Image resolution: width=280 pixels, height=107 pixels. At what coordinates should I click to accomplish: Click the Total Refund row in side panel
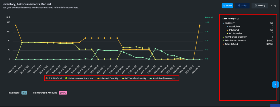[248, 44]
